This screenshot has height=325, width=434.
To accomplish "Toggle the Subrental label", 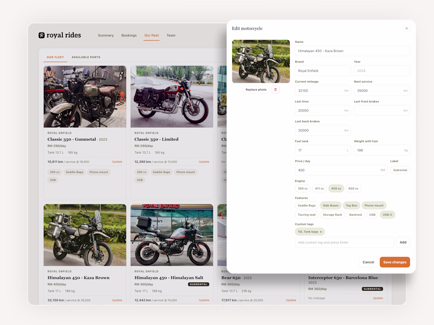I will pyautogui.click(x=400, y=170).
